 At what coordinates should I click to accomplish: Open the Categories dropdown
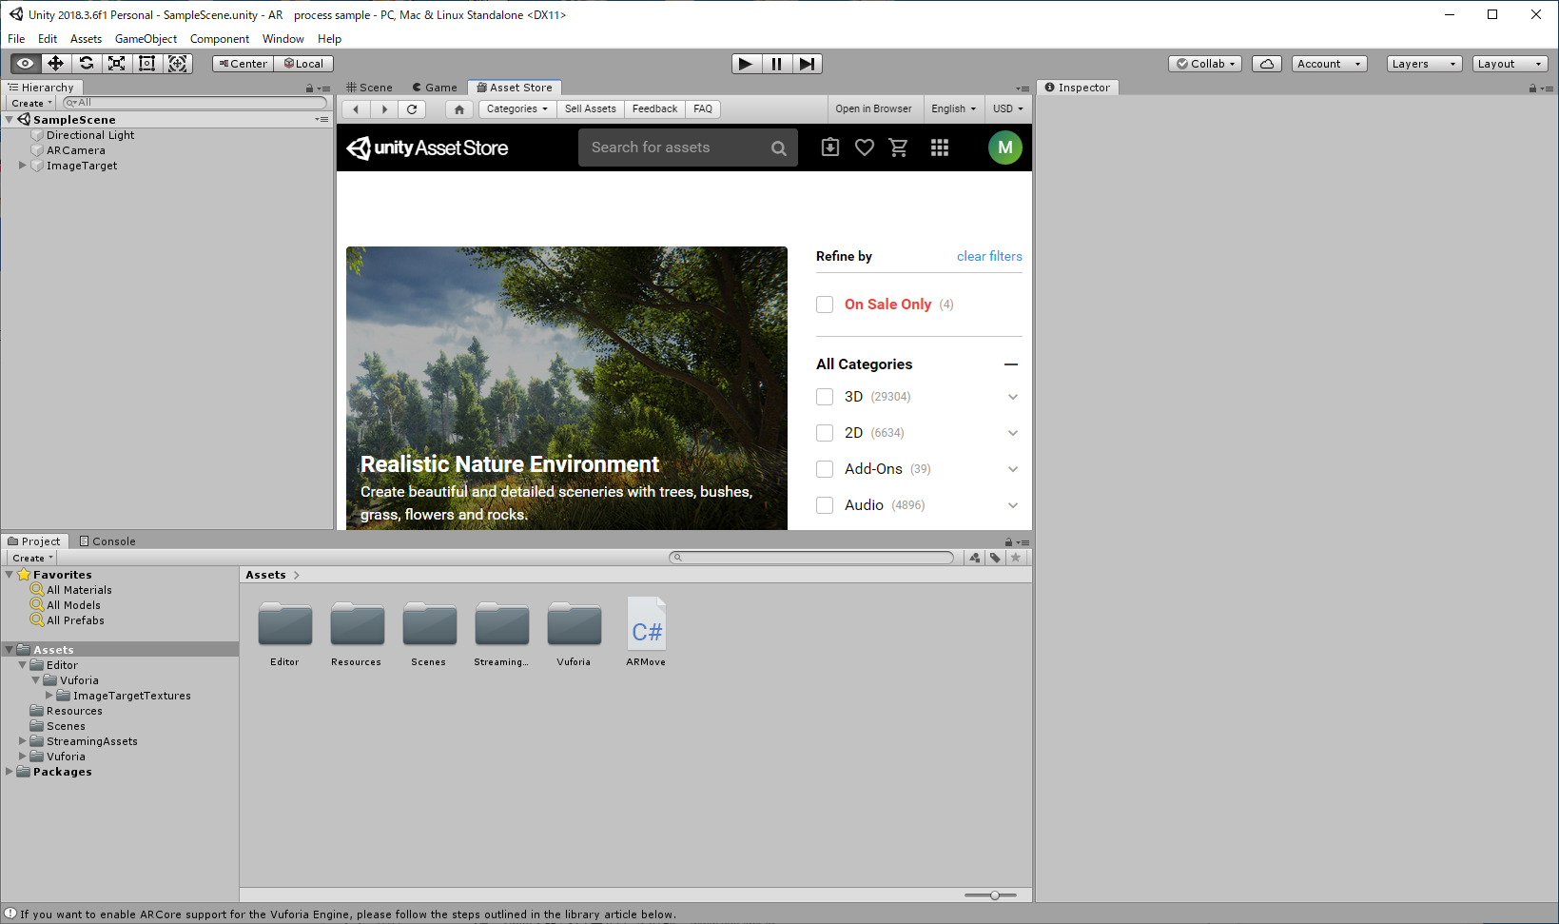[x=517, y=109]
